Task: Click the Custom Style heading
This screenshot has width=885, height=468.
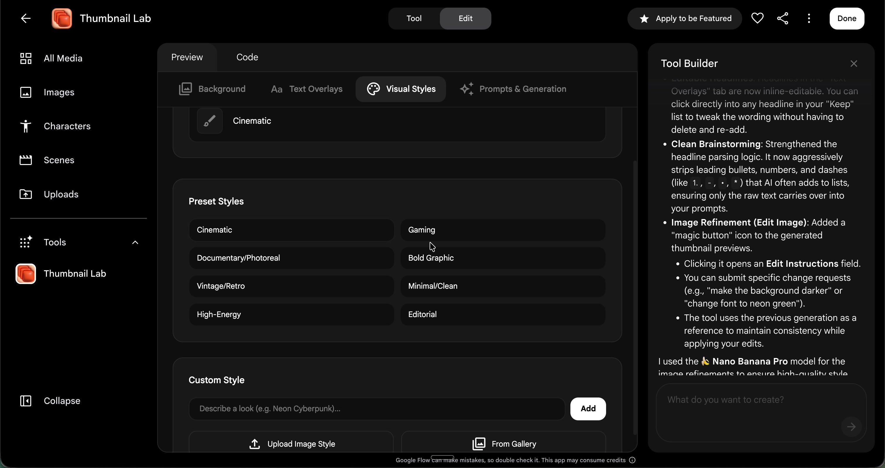Action: [x=217, y=380]
